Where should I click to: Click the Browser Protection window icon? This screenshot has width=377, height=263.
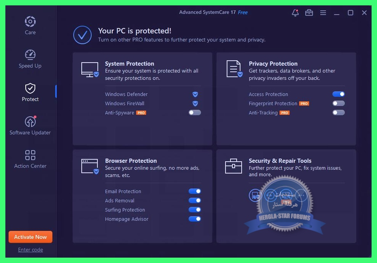[x=90, y=166]
